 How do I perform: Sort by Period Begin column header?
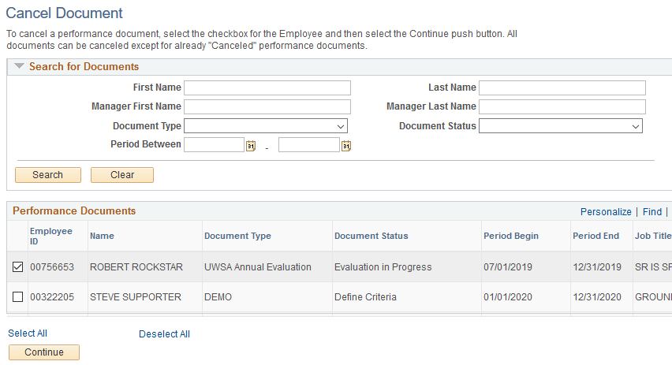511,236
